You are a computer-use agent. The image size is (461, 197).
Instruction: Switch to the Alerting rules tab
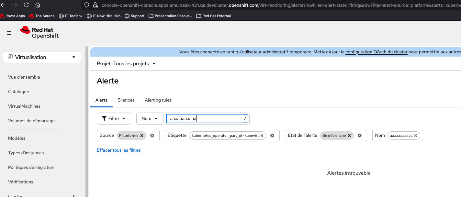click(x=158, y=100)
